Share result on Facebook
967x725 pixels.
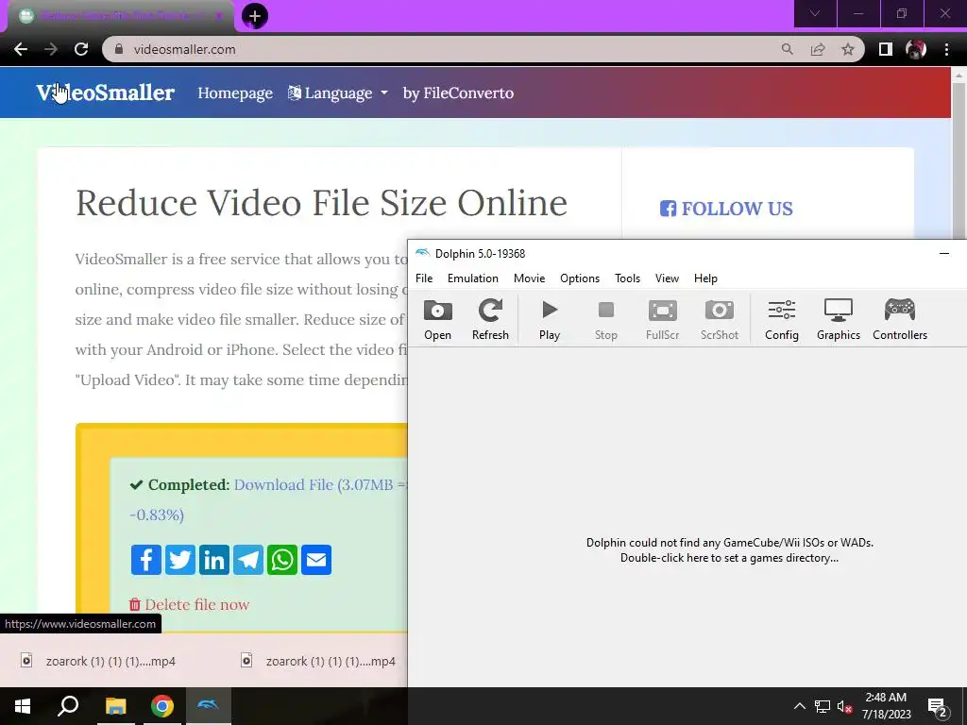point(146,560)
